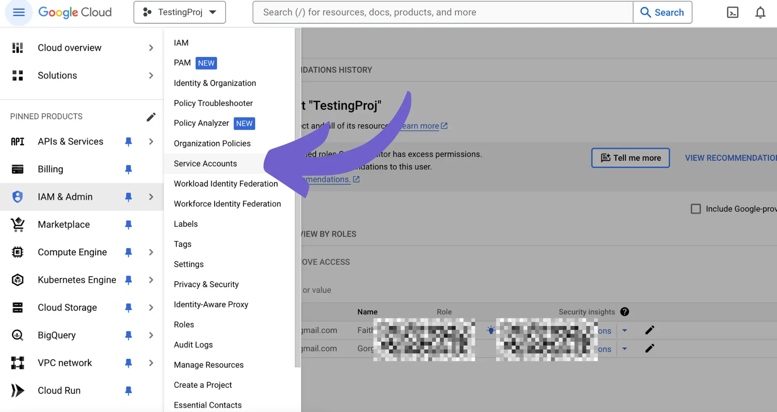Select Manage Resources
The image size is (777, 412).
click(208, 365)
